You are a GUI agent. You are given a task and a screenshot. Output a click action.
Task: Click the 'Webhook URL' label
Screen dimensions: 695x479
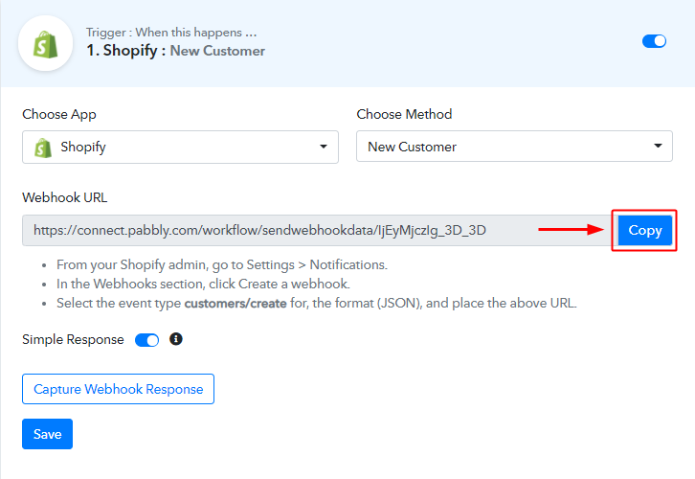(x=65, y=197)
